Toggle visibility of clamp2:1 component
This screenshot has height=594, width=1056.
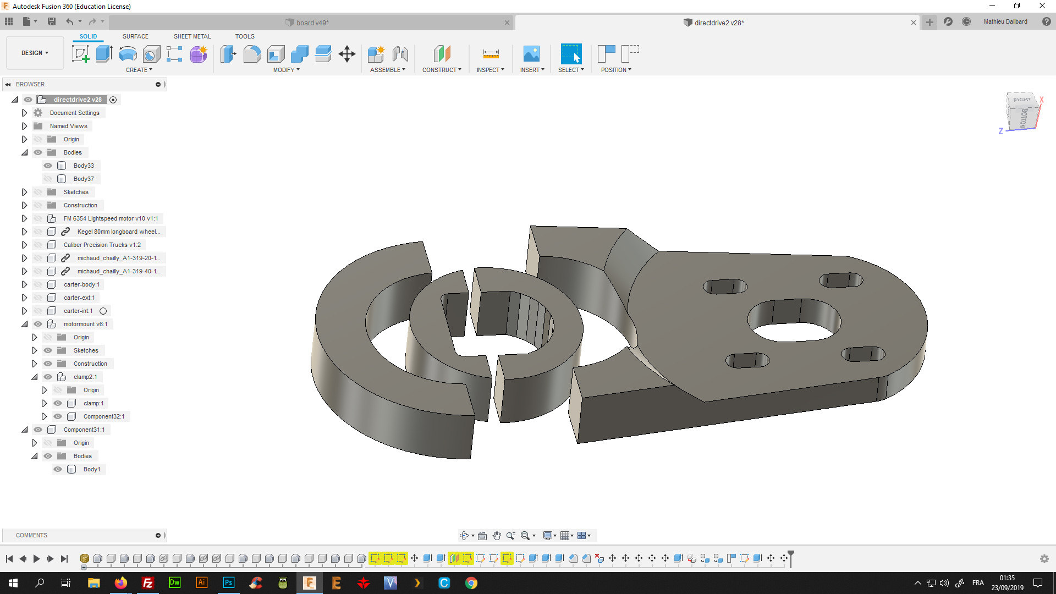[x=47, y=376]
